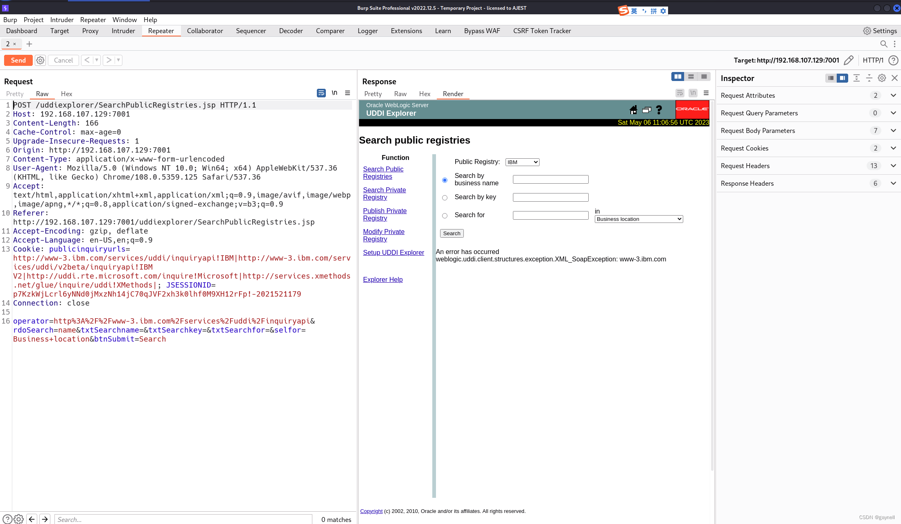Switch to the Render response tab
This screenshot has height=524, width=901.
453,94
